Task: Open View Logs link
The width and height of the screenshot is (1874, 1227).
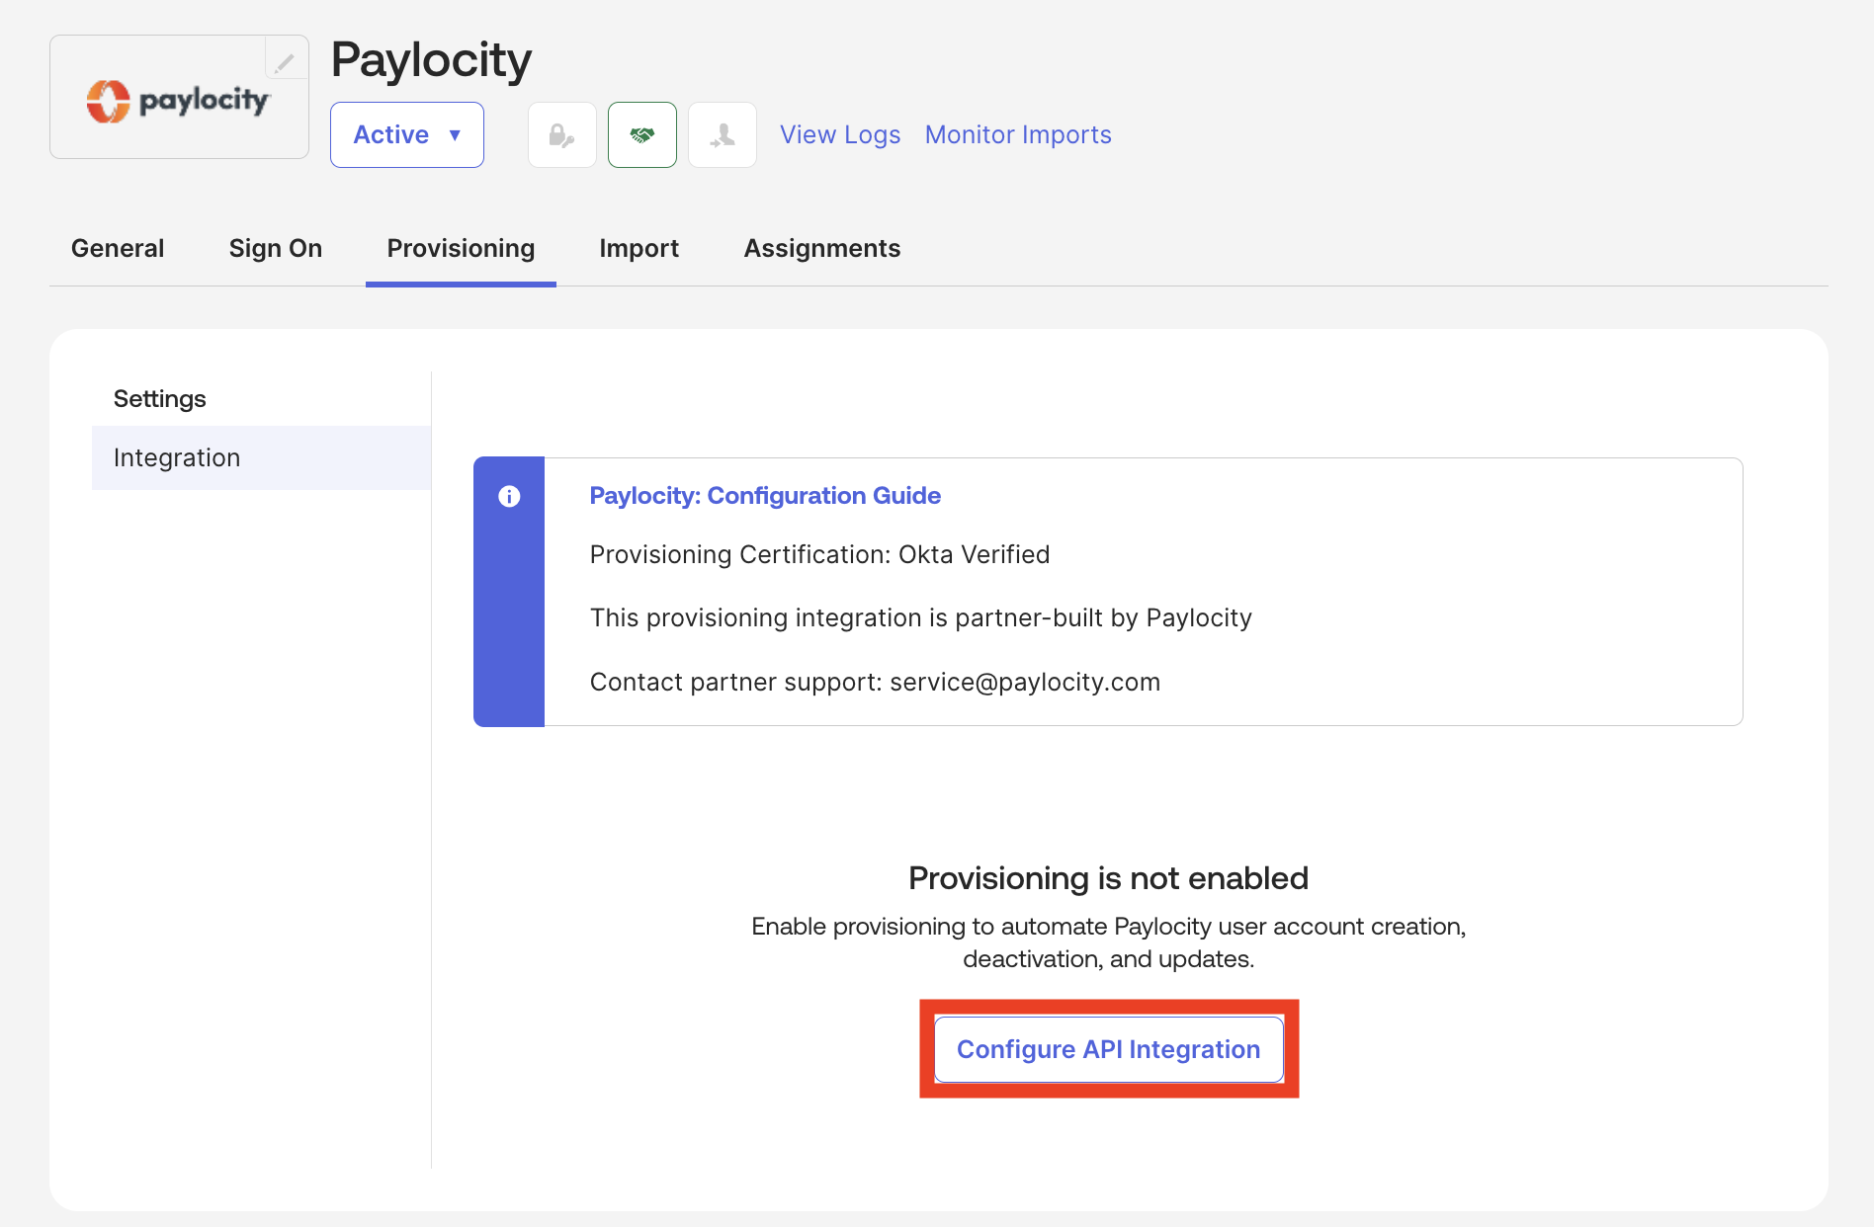Action: click(x=840, y=134)
